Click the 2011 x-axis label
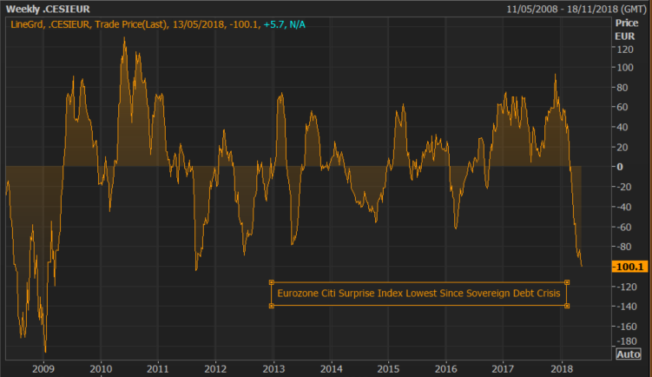This screenshot has width=652, height=377. 158,368
